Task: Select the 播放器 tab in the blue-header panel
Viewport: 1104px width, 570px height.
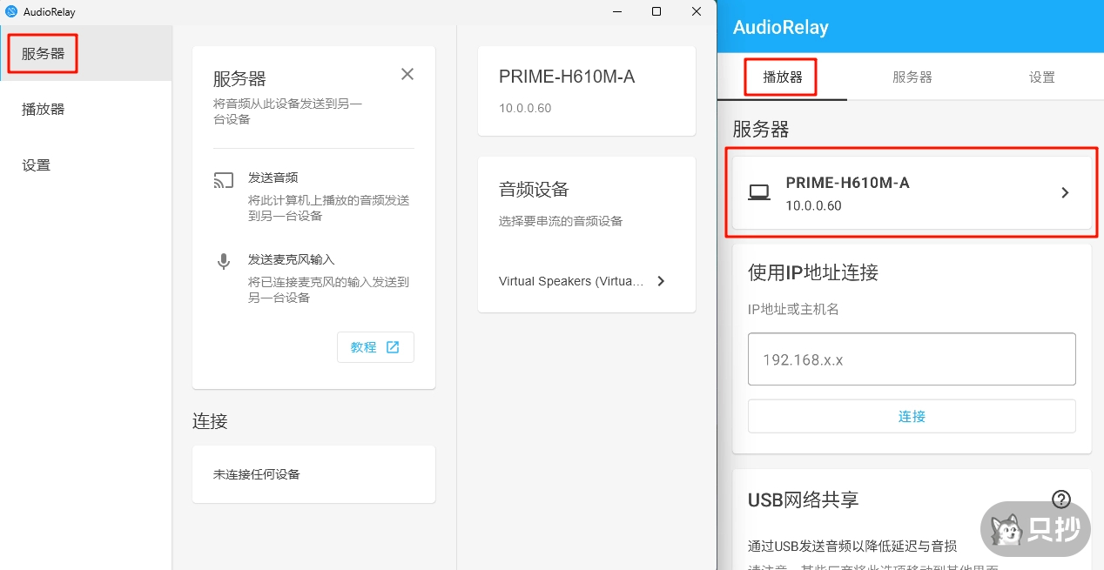Action: (x=782, y=77)
